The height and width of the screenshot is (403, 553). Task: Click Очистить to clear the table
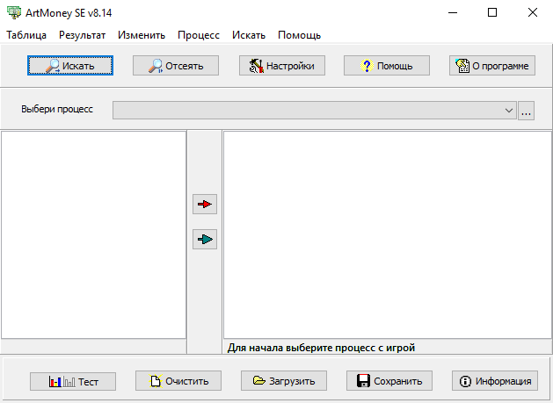[178, 381]
